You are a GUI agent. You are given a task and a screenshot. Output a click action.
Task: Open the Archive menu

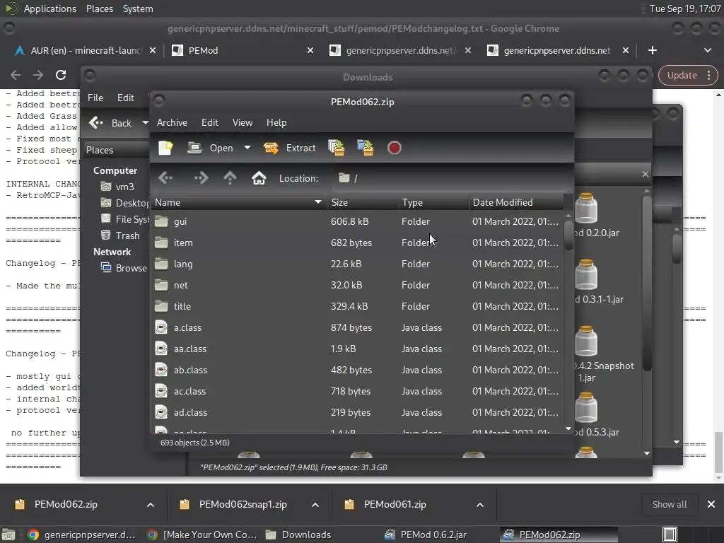[172, 122]
